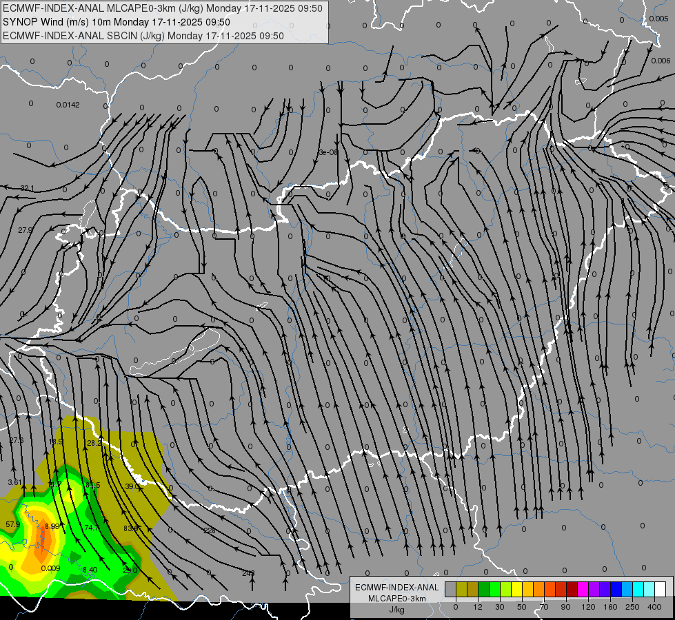The image size is (675, 620).
Task: Click the SYNOP Wind 10m header line
Action: [117, 22]
